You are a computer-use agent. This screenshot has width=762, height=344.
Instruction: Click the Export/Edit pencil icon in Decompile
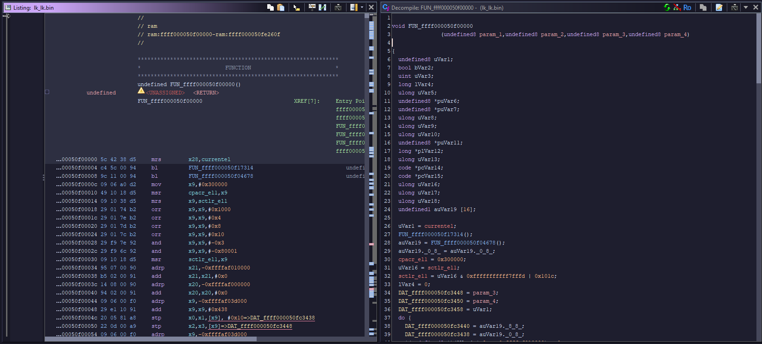(x=719, y=7)
